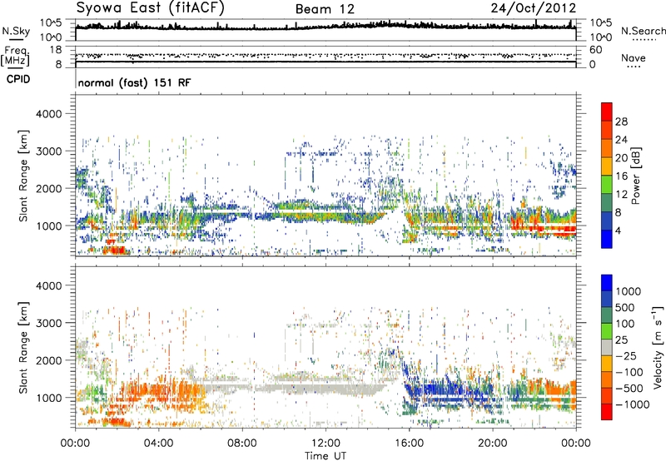Click the '1000' tick on the velocity panel
The width and height of the screenshot is (666, 461).
point(49,398)
